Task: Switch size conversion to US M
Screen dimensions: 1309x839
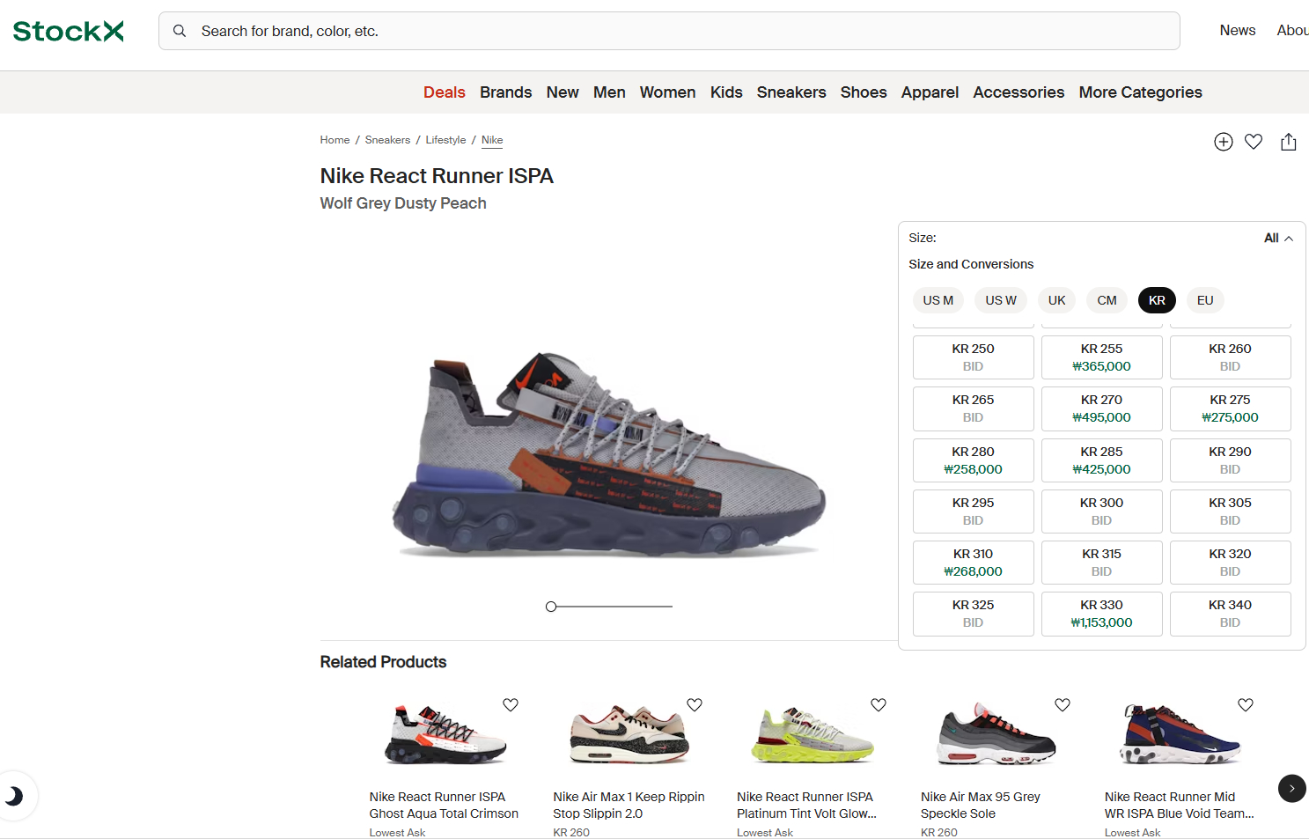Action: point(938,300)
